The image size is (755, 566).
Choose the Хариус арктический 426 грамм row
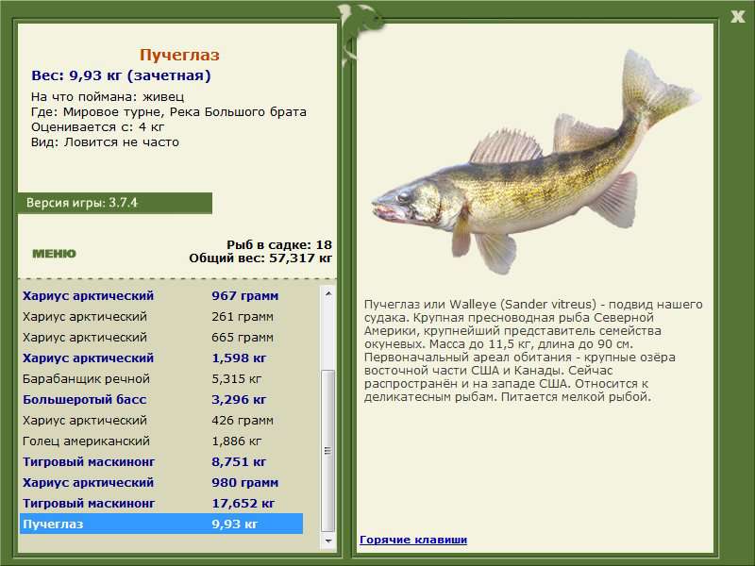161,420
